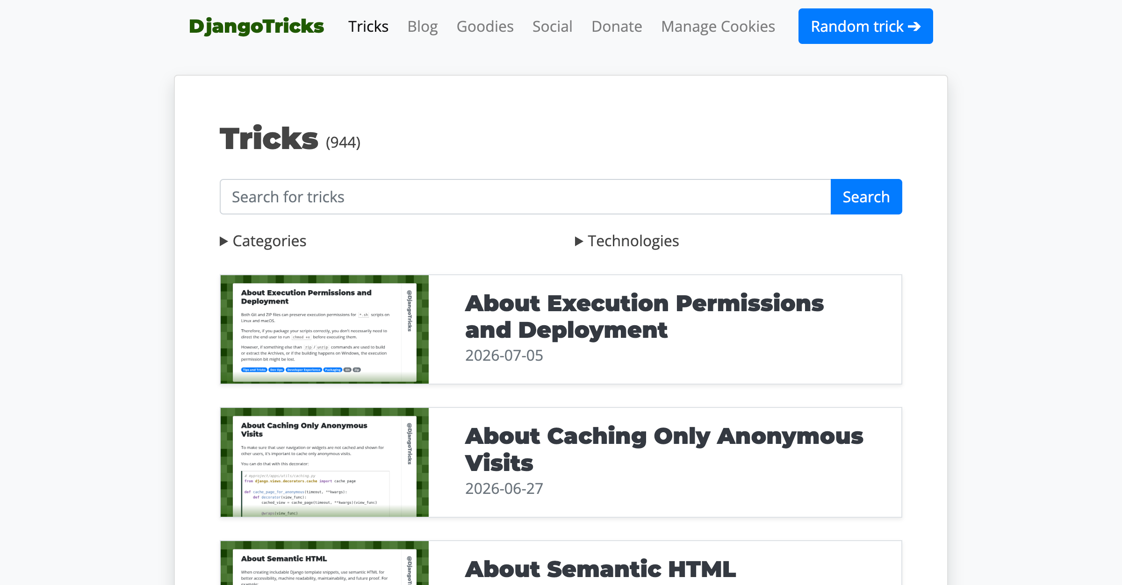Open About Caching Only Anonymous Visits title
Screen dimensions: 1122x585
664,449
